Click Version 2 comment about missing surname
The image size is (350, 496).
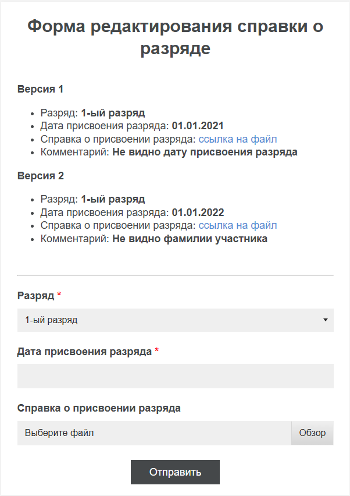click(190, 239)
